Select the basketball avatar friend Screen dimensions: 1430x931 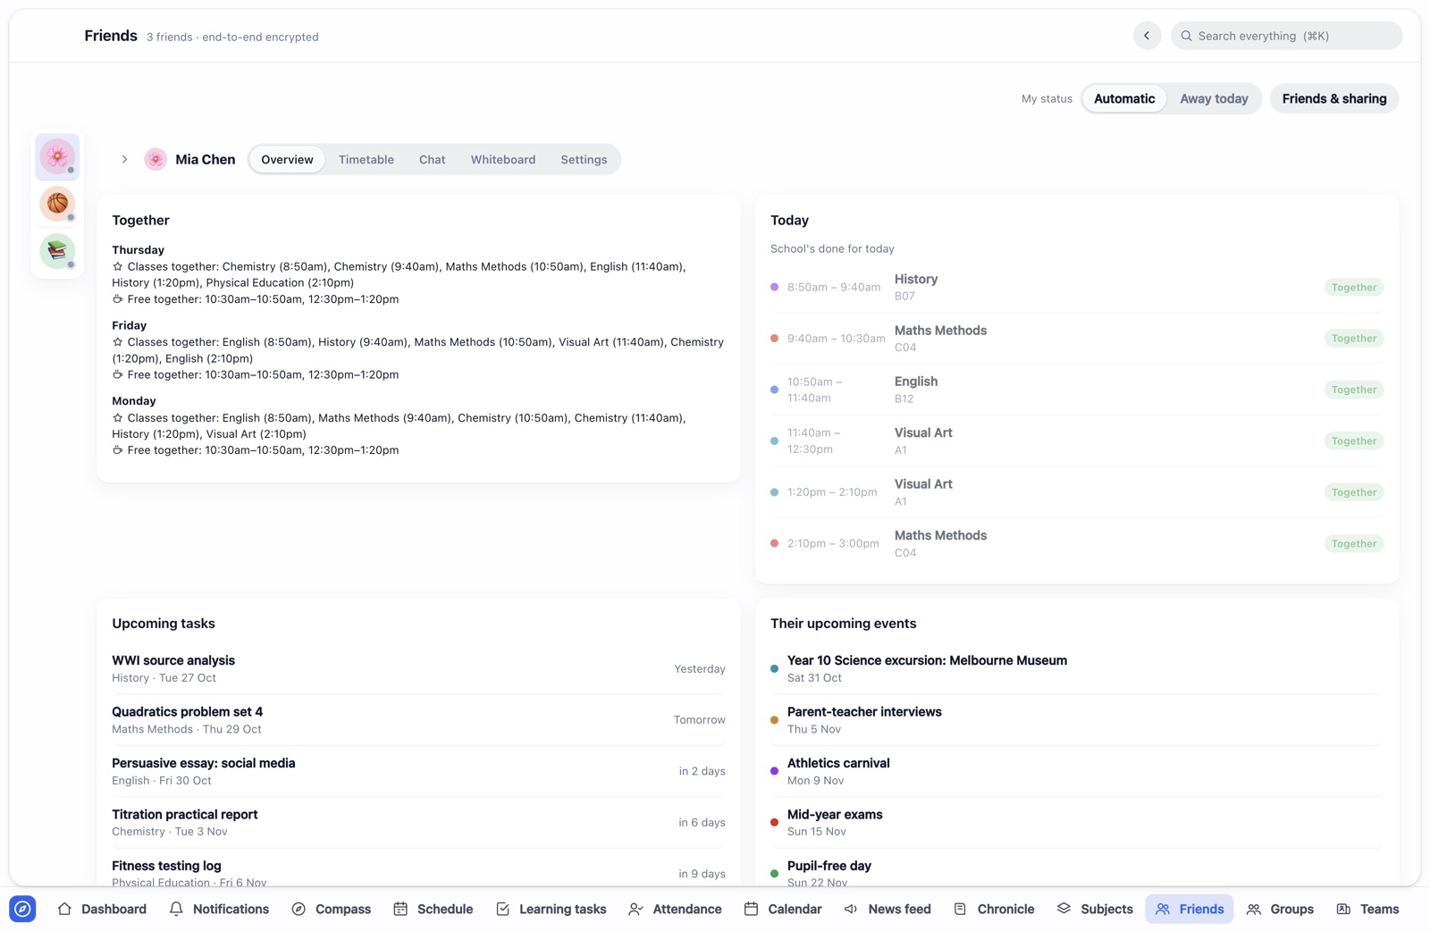click(57, 204)
